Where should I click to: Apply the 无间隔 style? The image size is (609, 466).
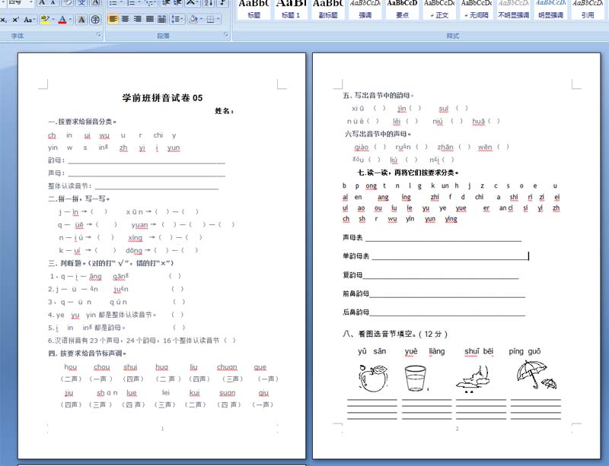tap(477, 9)
